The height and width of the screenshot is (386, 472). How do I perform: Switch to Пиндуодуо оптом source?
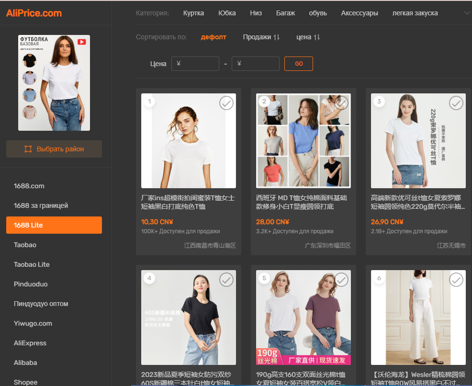(41, 304)
